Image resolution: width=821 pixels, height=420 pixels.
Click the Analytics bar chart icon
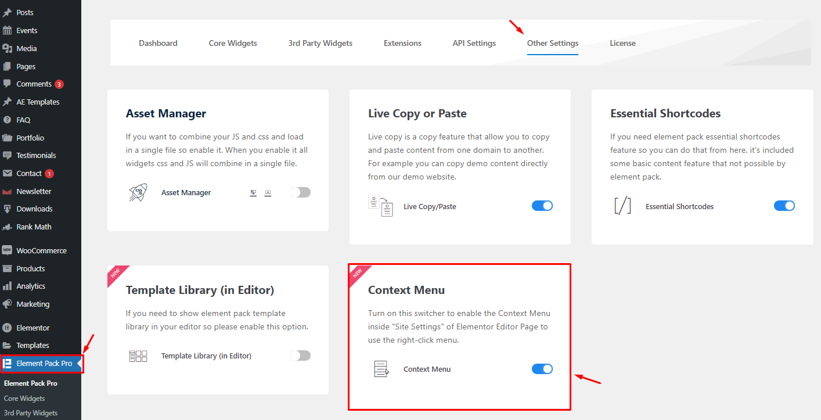7,286
